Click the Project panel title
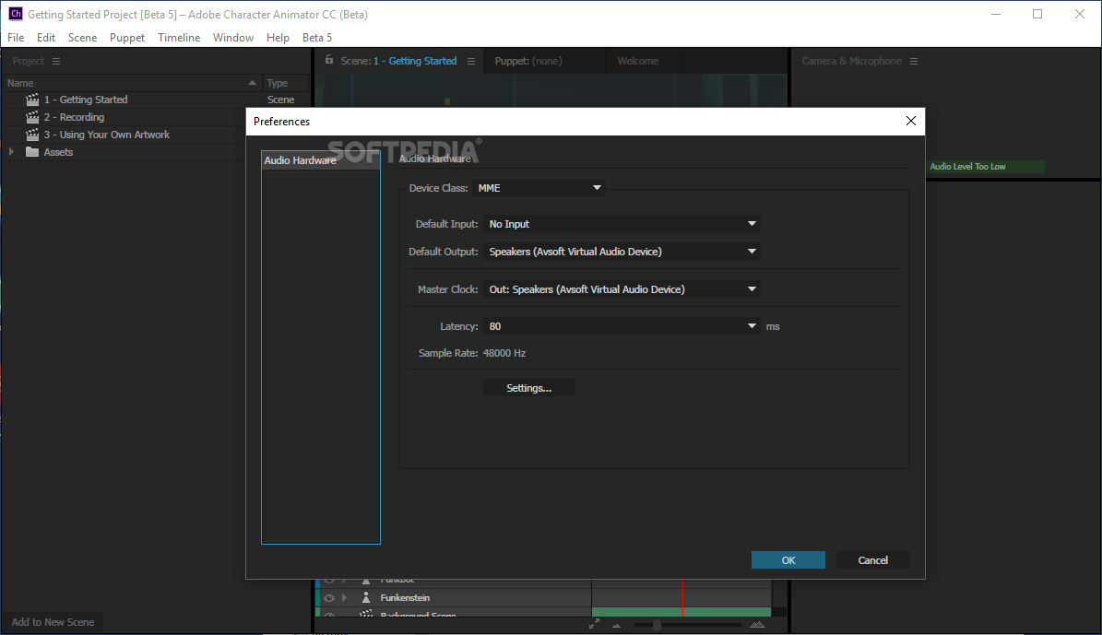Screen dimensions: 1102x635 click(x=28, y=61)
